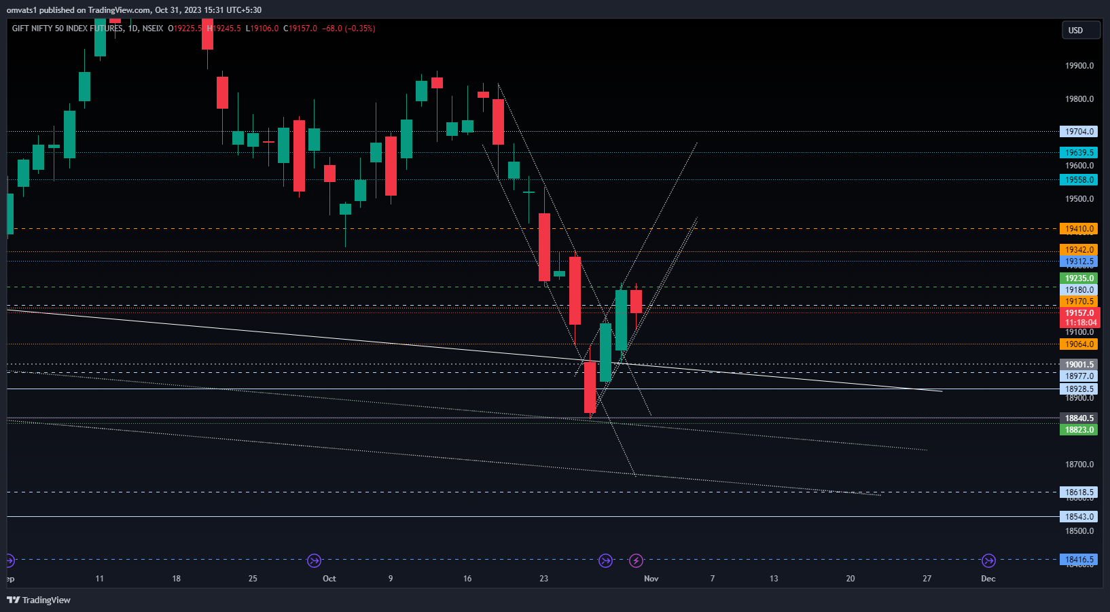This screenshot has height=612, width=1110.
Task: Select the gray 19001.5 price label
Action: click(1079, 365)
